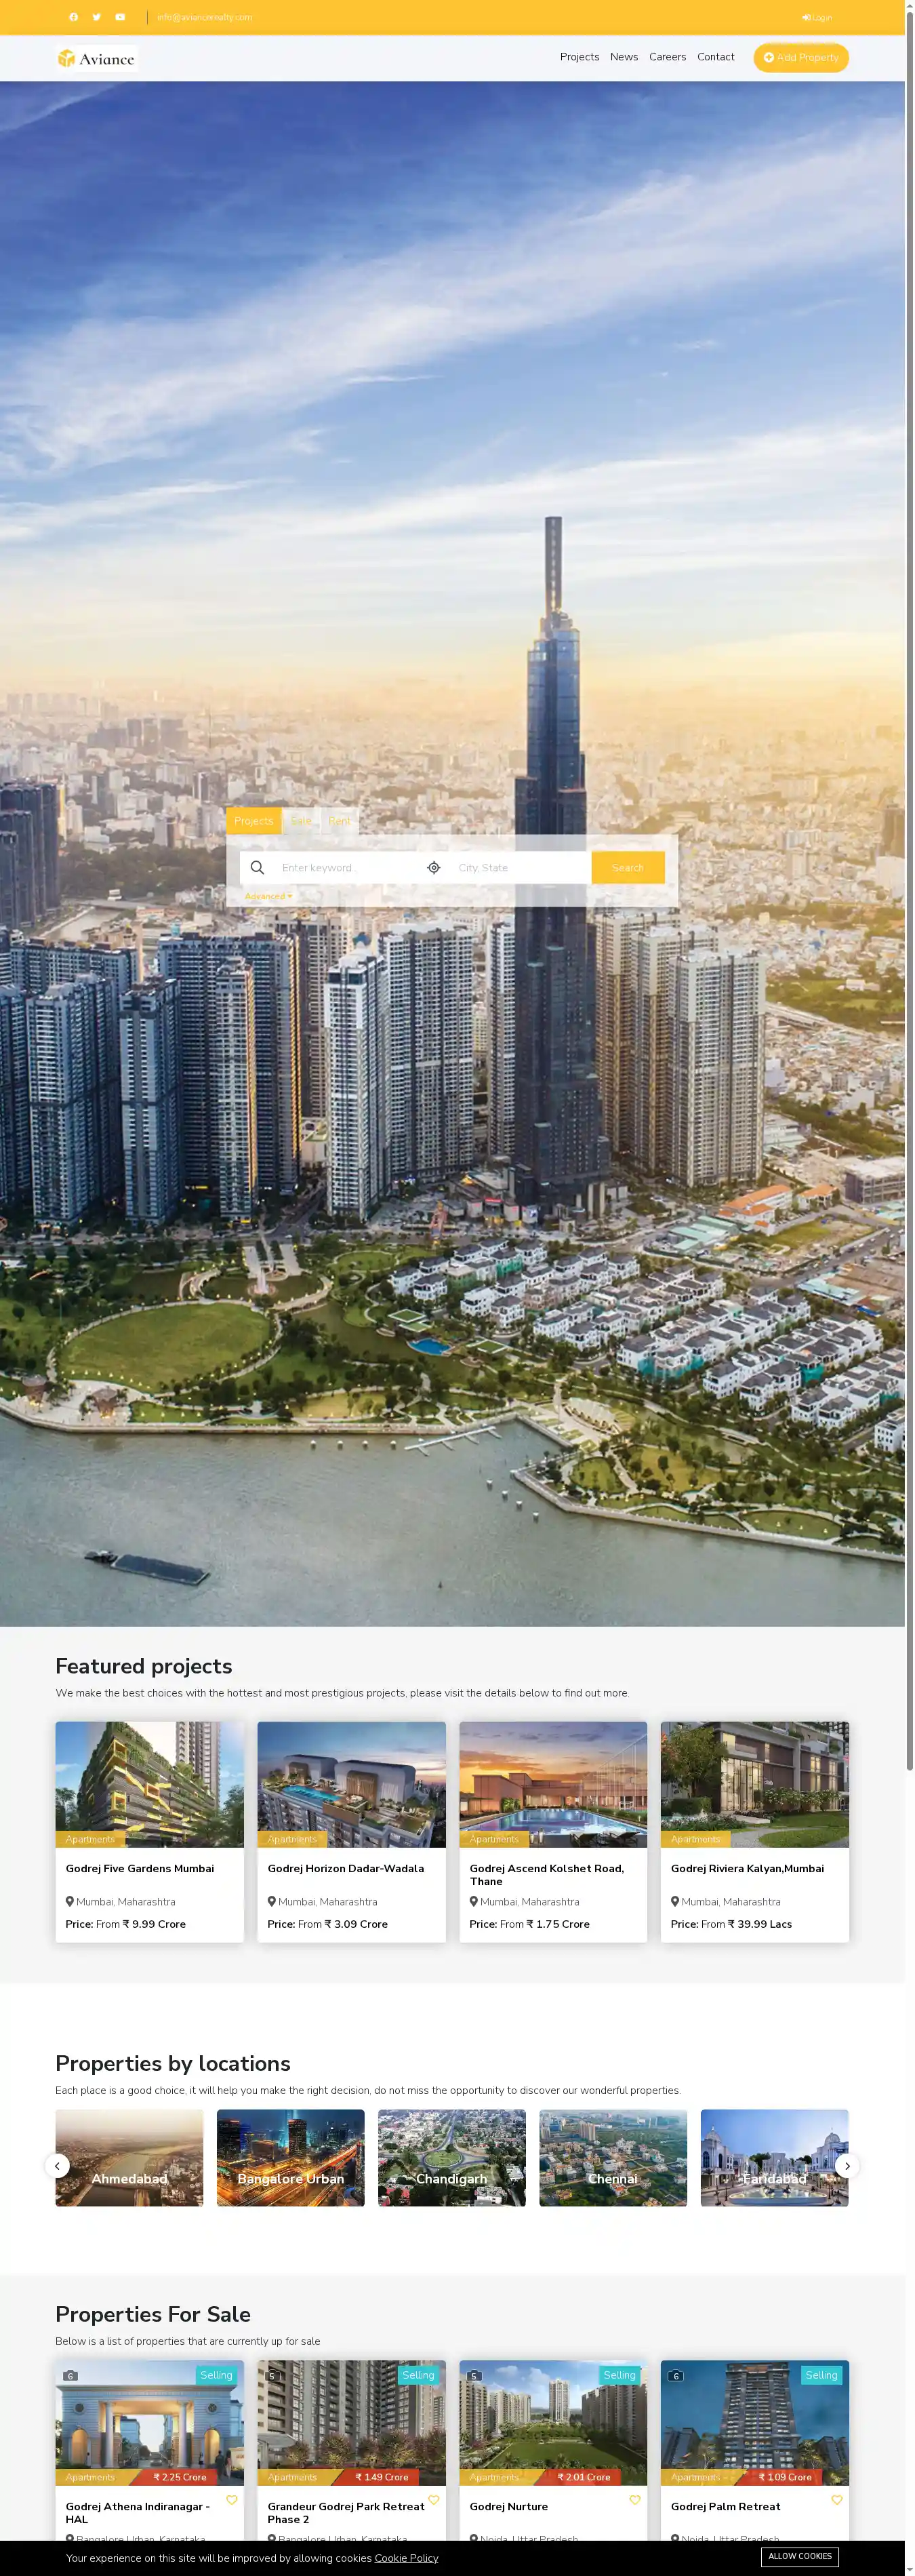The image size is (915, 2576).
Task: Open the Facebook social icon
Action: click(x=73, y=17)
